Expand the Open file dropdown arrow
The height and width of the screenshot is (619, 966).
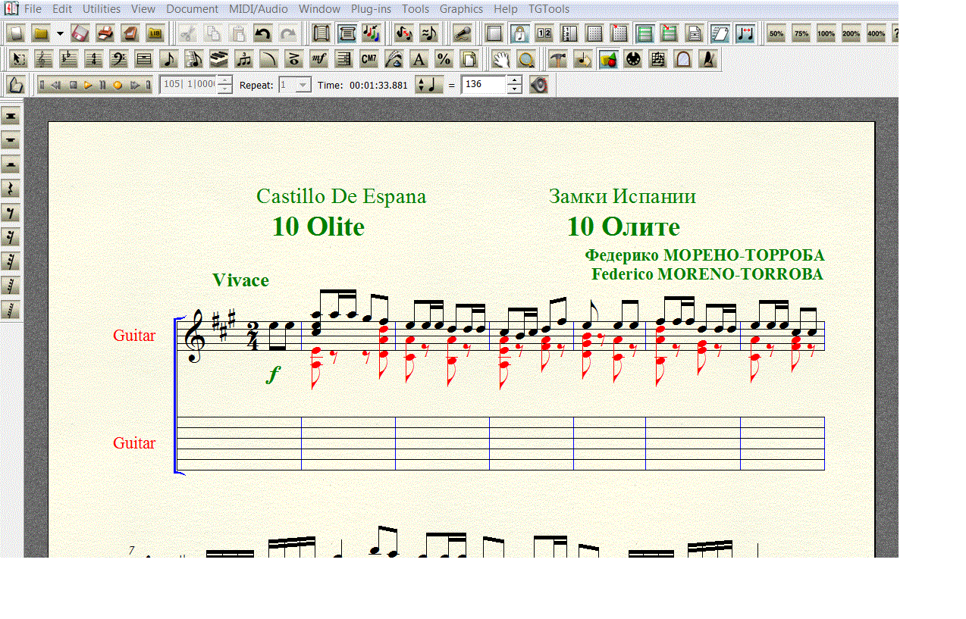[x=60, y=33]
